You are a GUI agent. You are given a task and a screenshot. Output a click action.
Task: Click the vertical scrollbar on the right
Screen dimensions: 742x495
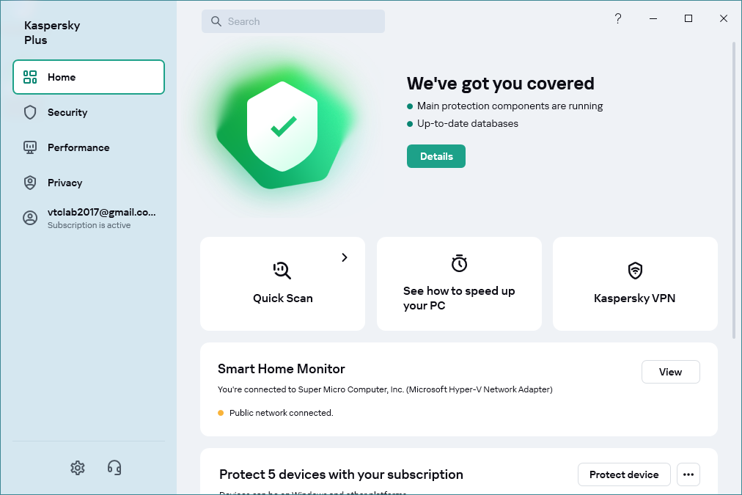pos(734,191)
